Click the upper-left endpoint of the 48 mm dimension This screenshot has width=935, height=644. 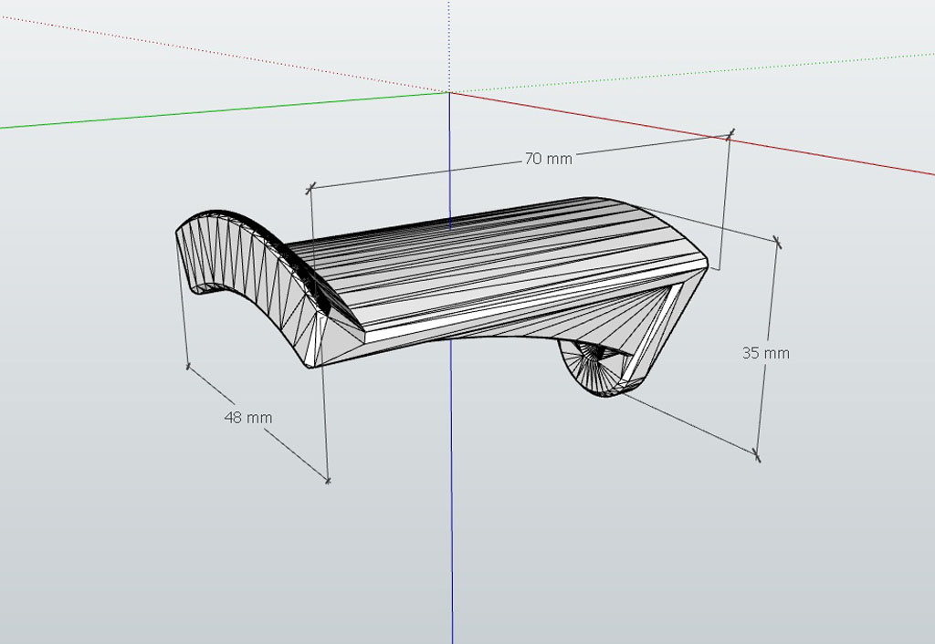point(188,368)
